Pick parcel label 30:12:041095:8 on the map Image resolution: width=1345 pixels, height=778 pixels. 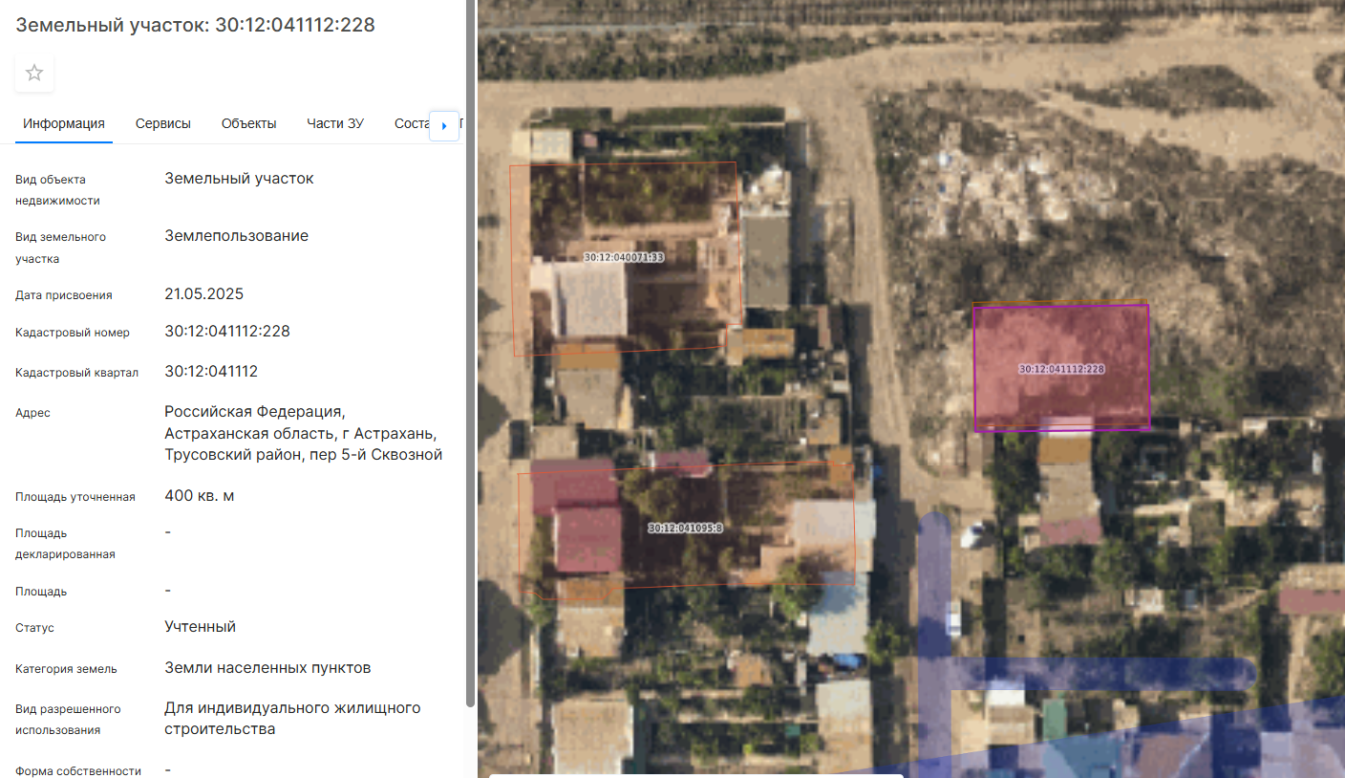click(685, 528)
